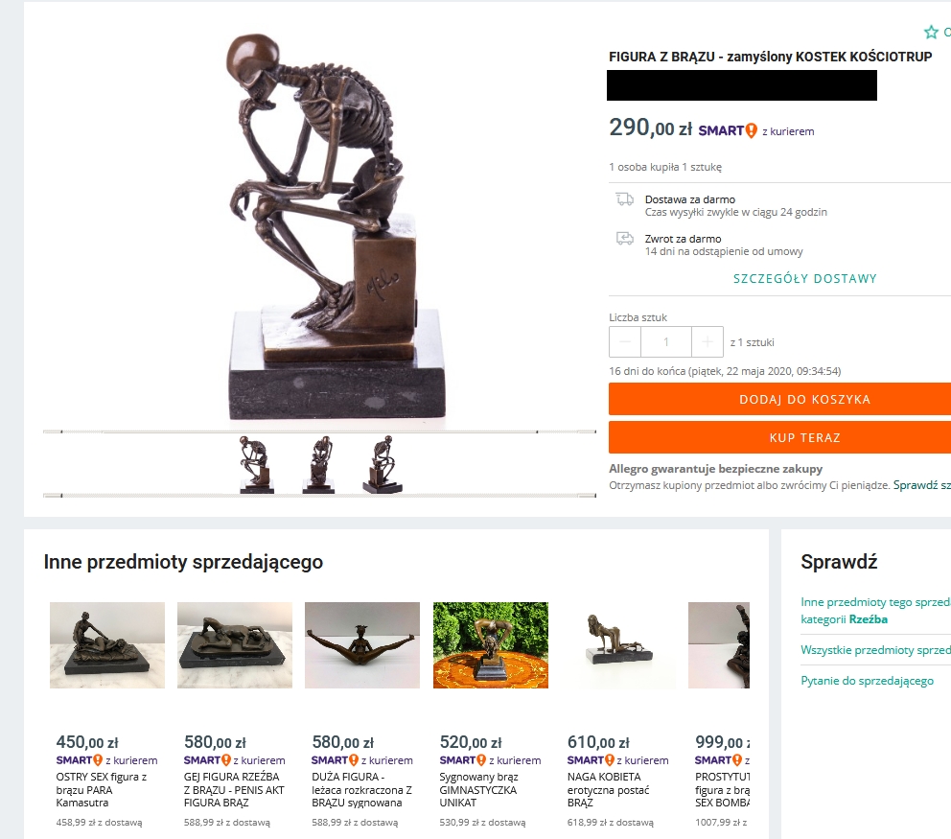Click the free delivery truck icon
Viewport: 951px width, 839px height.
[625, 199]
